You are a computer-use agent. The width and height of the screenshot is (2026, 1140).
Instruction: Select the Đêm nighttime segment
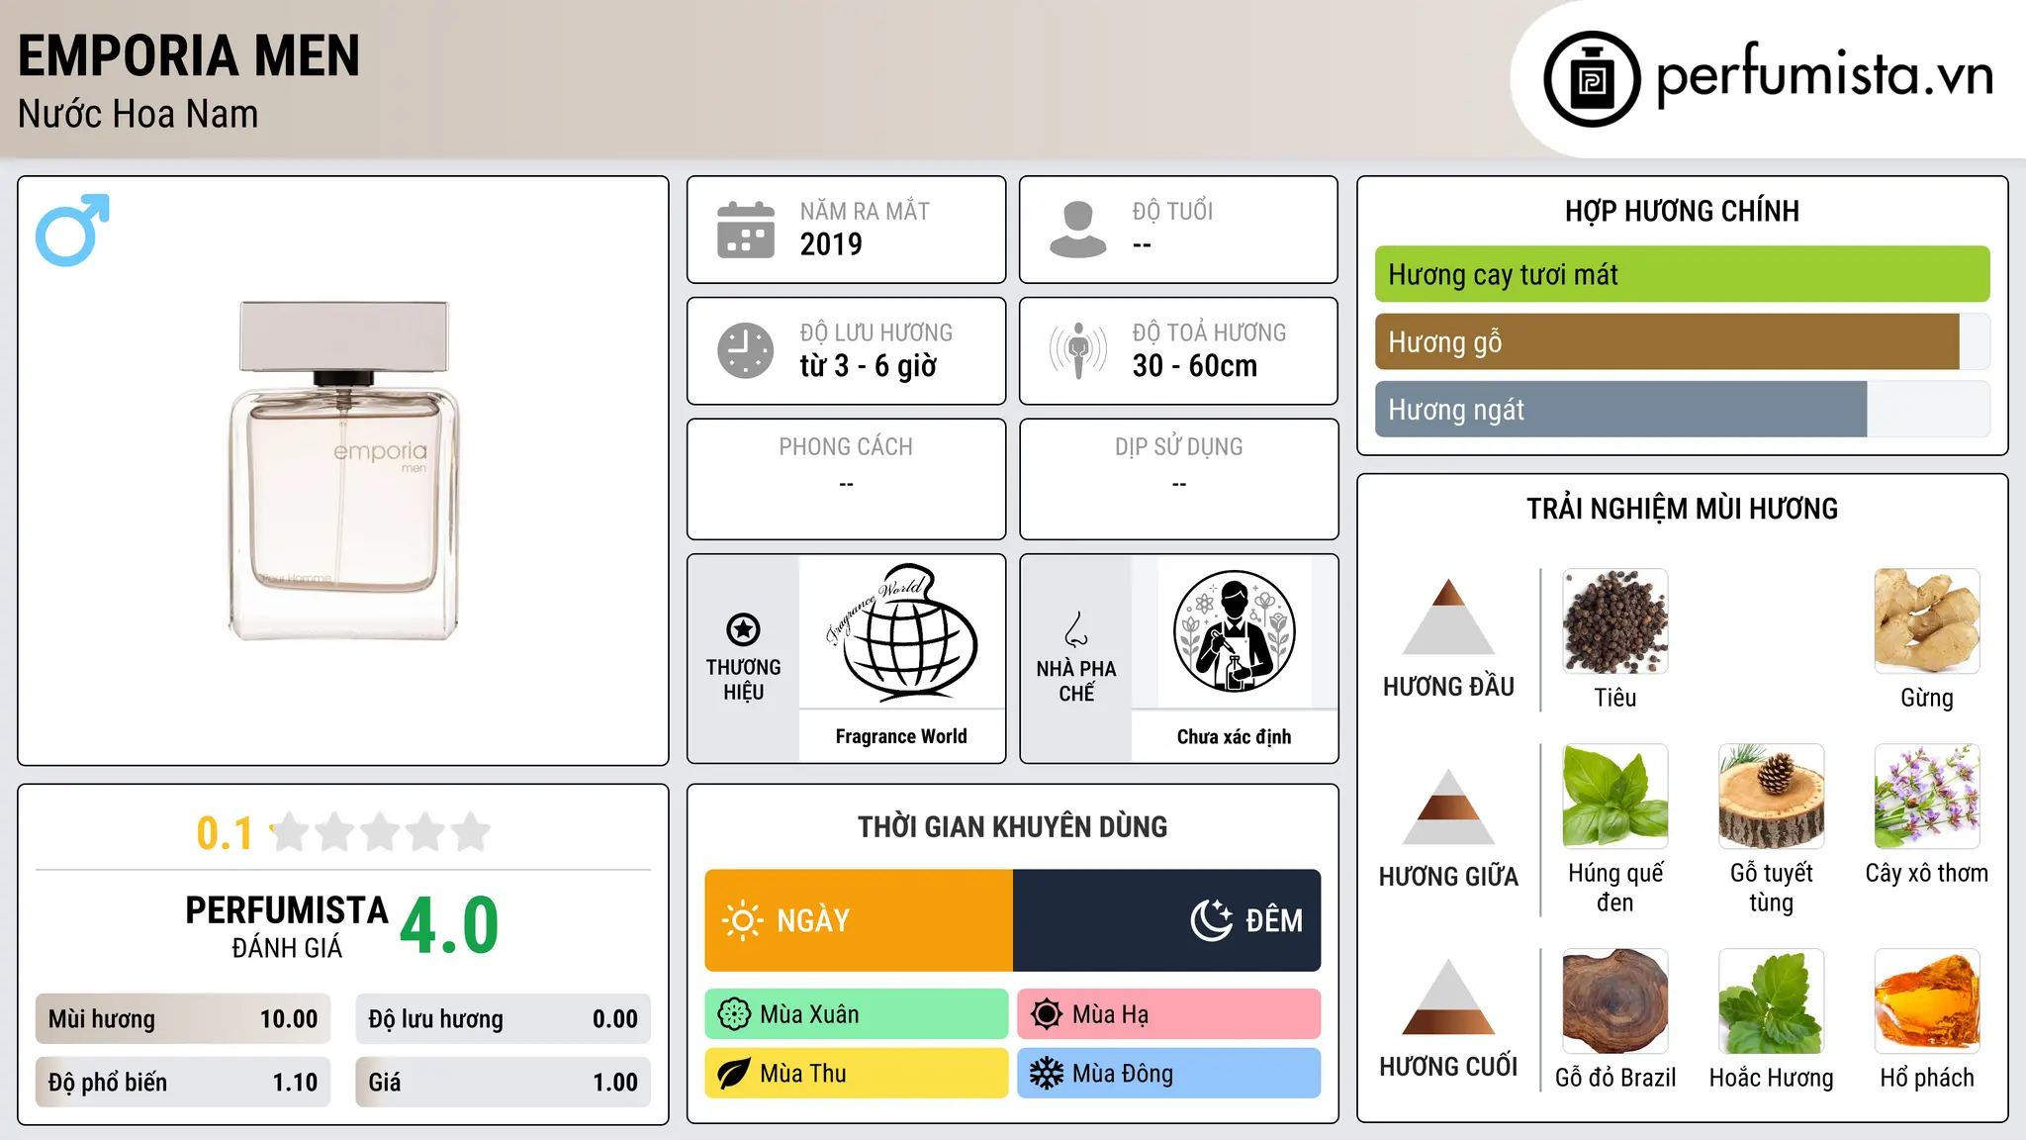1167,920
